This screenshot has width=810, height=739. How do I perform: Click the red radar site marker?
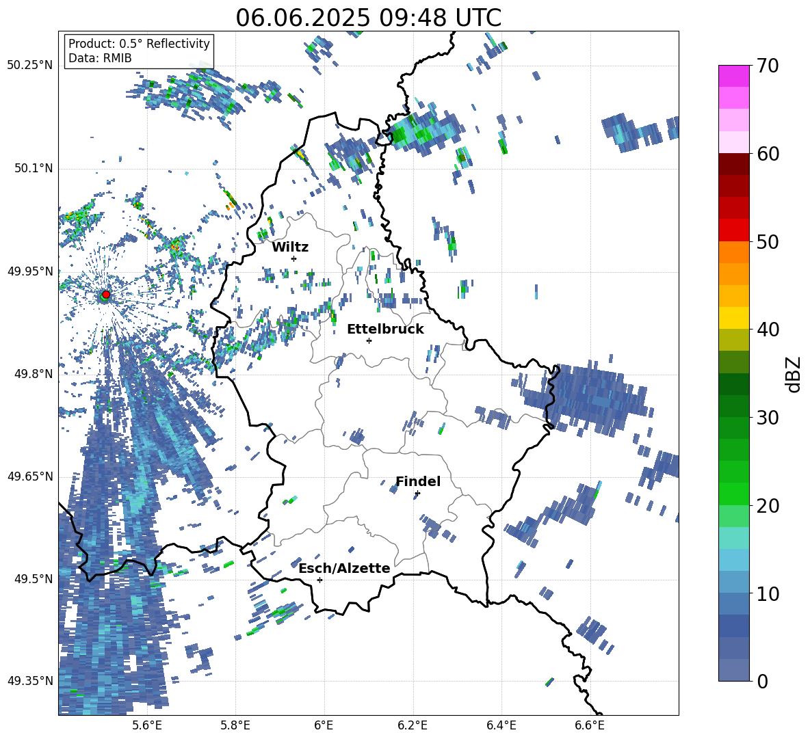(x=106, y=294)
